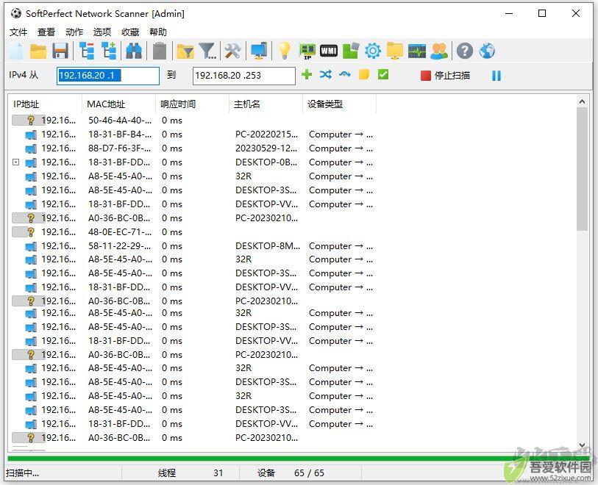This screenshot has width=598, height=485.
Task: Select MAC cell 48-0E-EC-71-...
Action: tap(120, 232)
